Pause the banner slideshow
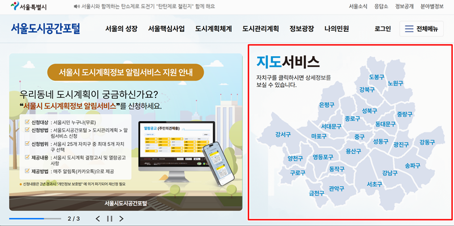 coord(110,219)
